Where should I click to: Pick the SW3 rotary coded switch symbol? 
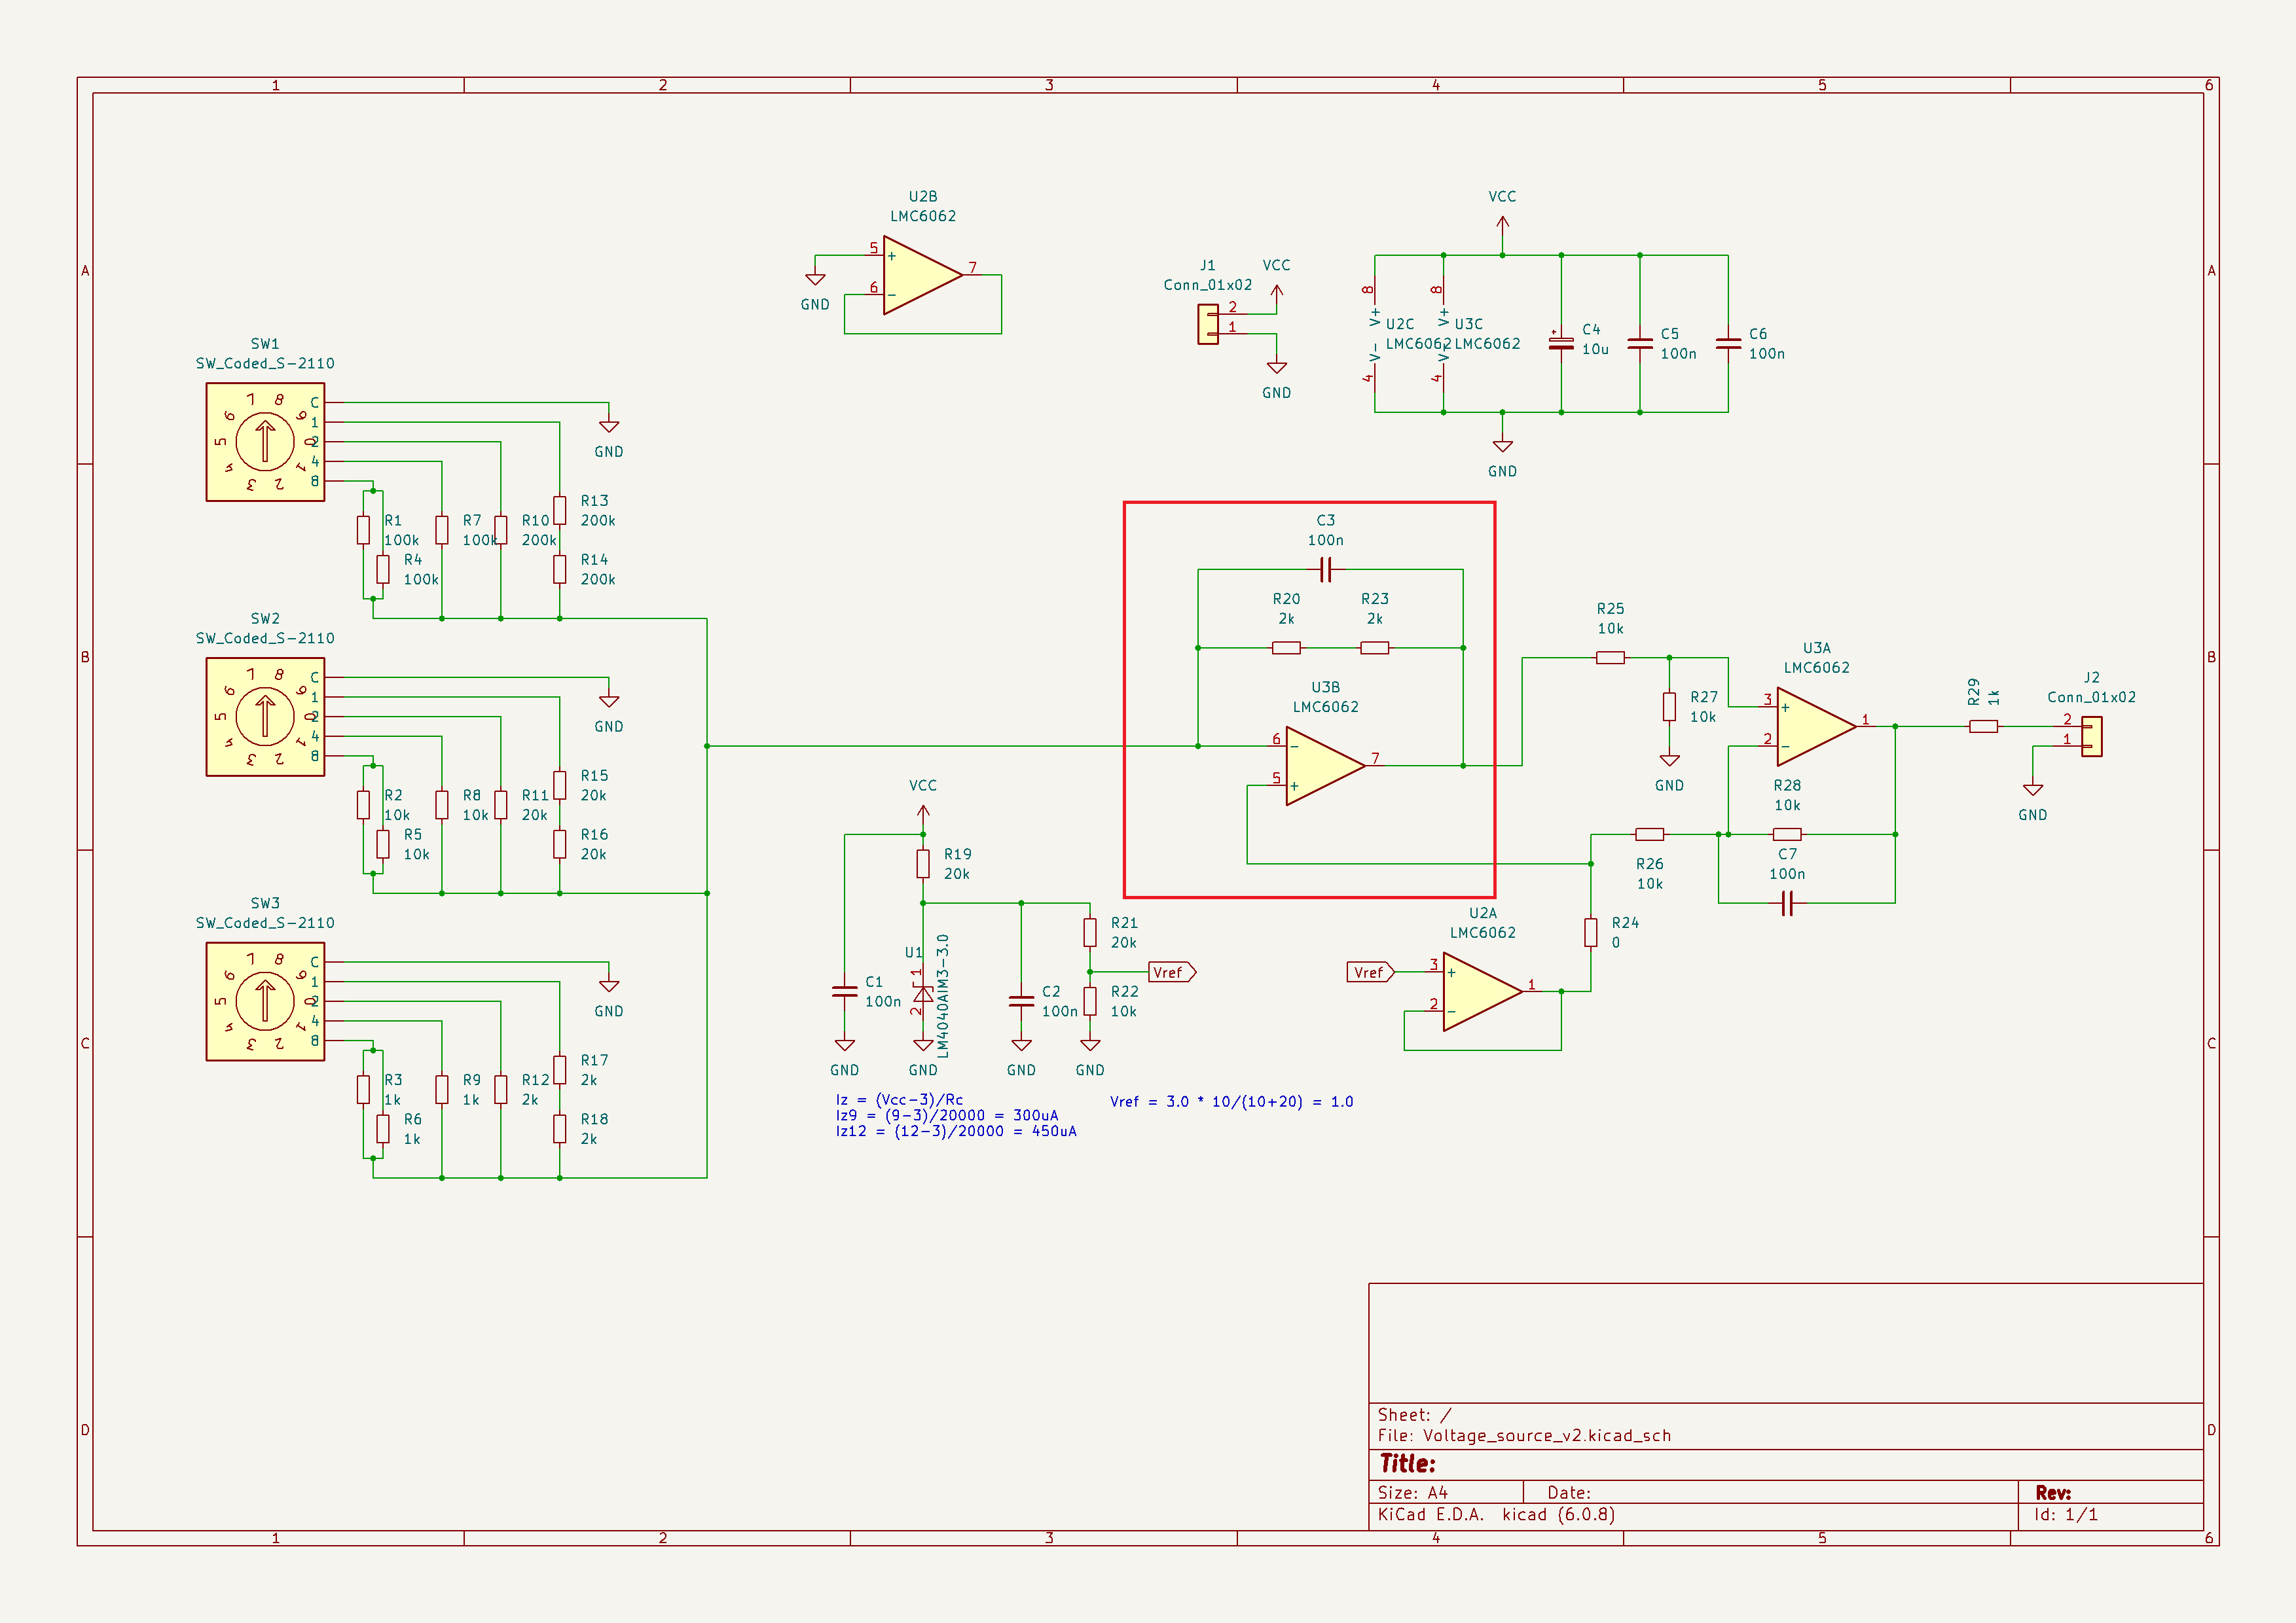click(x=265, y=1001)
